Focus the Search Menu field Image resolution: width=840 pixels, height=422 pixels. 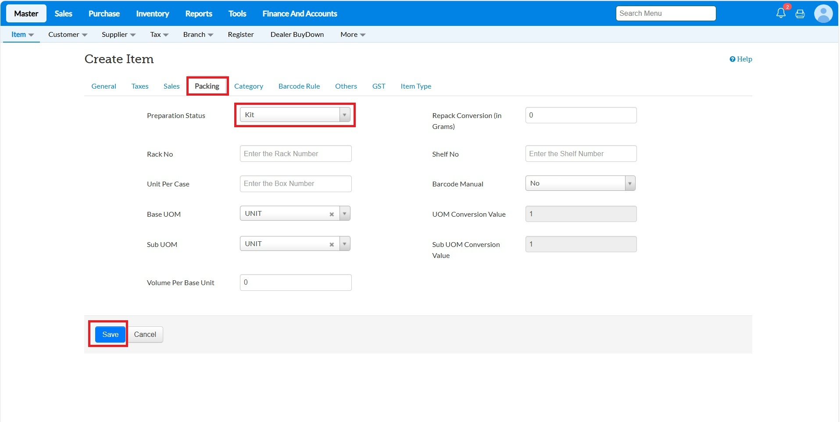(665, 14)
